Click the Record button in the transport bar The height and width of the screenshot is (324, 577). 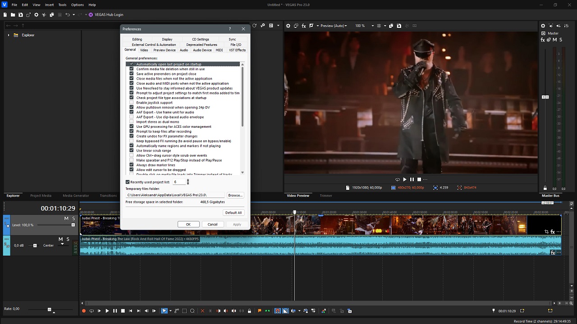(84, 311)
